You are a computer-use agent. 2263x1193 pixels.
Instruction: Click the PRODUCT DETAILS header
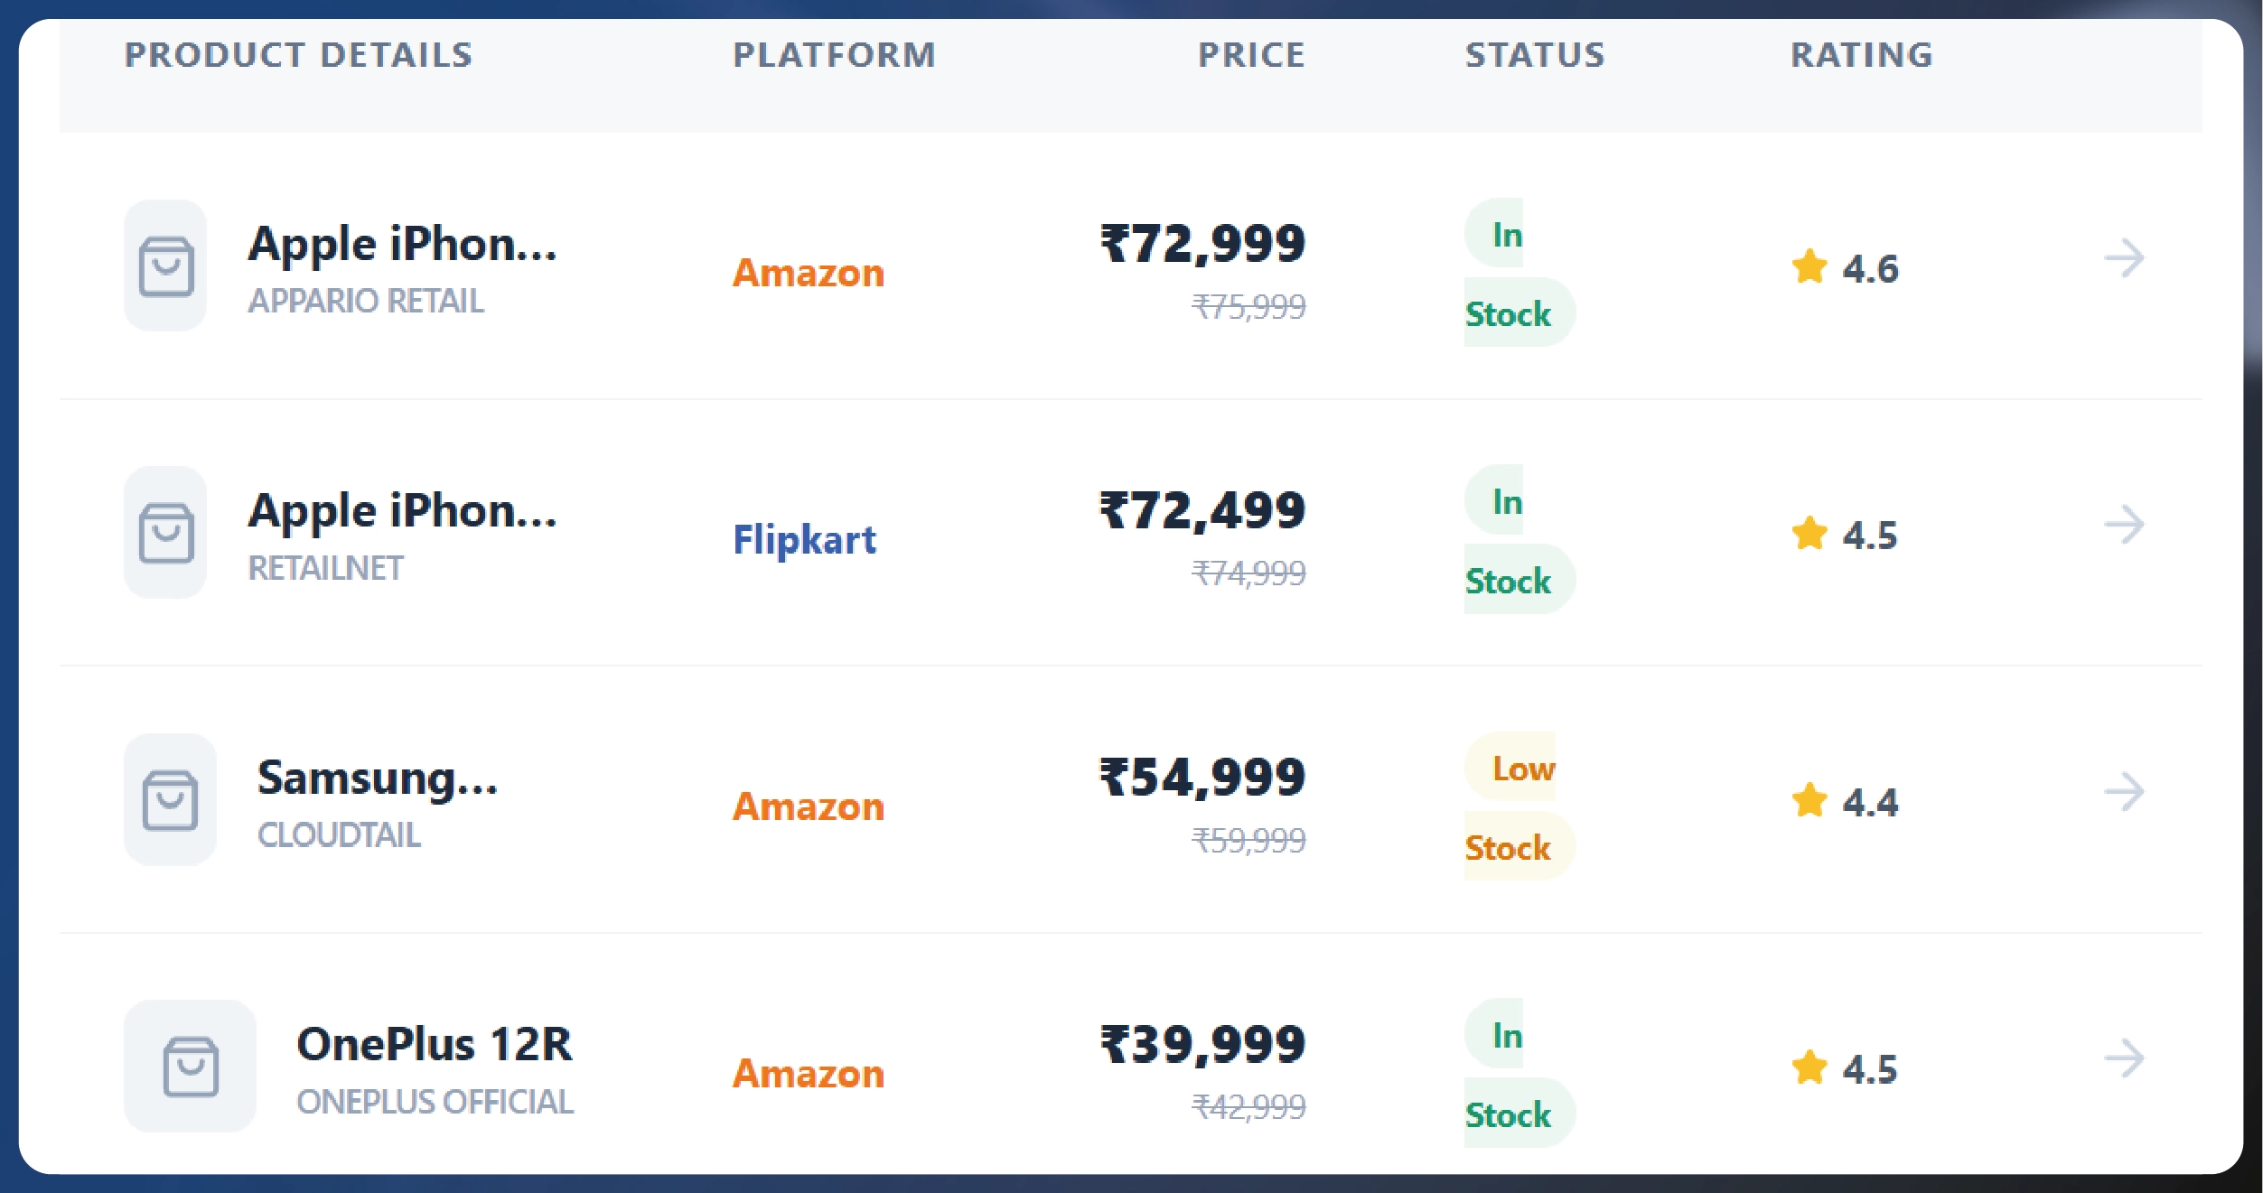[298, 55]
